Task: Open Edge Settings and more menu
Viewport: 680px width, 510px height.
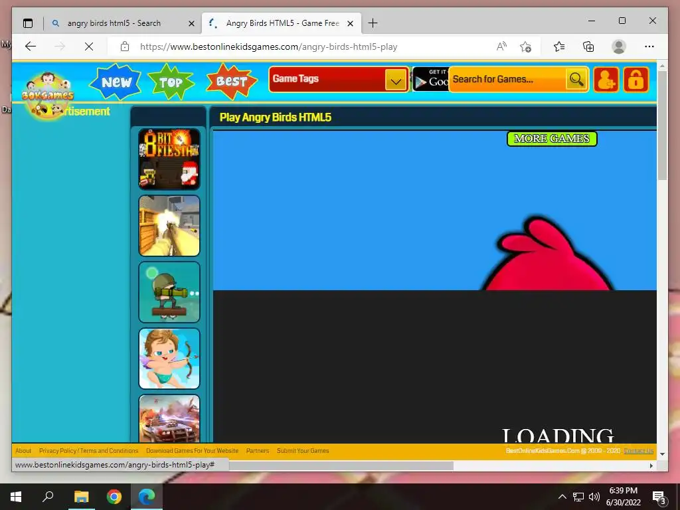Action: pos(649,46)
